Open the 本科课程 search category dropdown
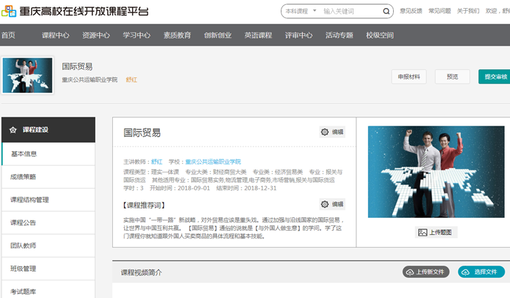This screenshot has height=298, width=510. point(299,12)
